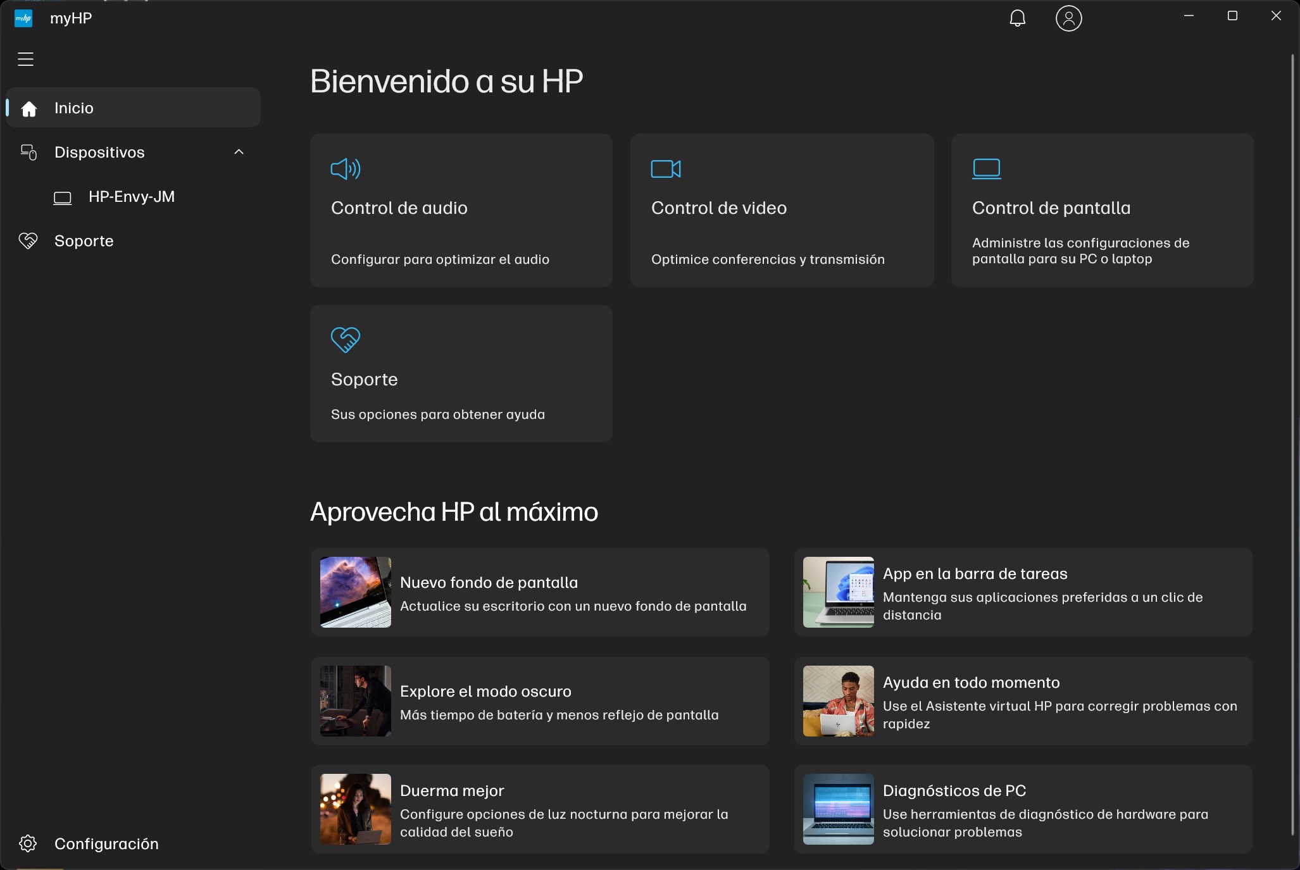This screenshot has width=1300, height=870.
Task: Click the notifications bell icon
Action: (x=1017, y=18)
